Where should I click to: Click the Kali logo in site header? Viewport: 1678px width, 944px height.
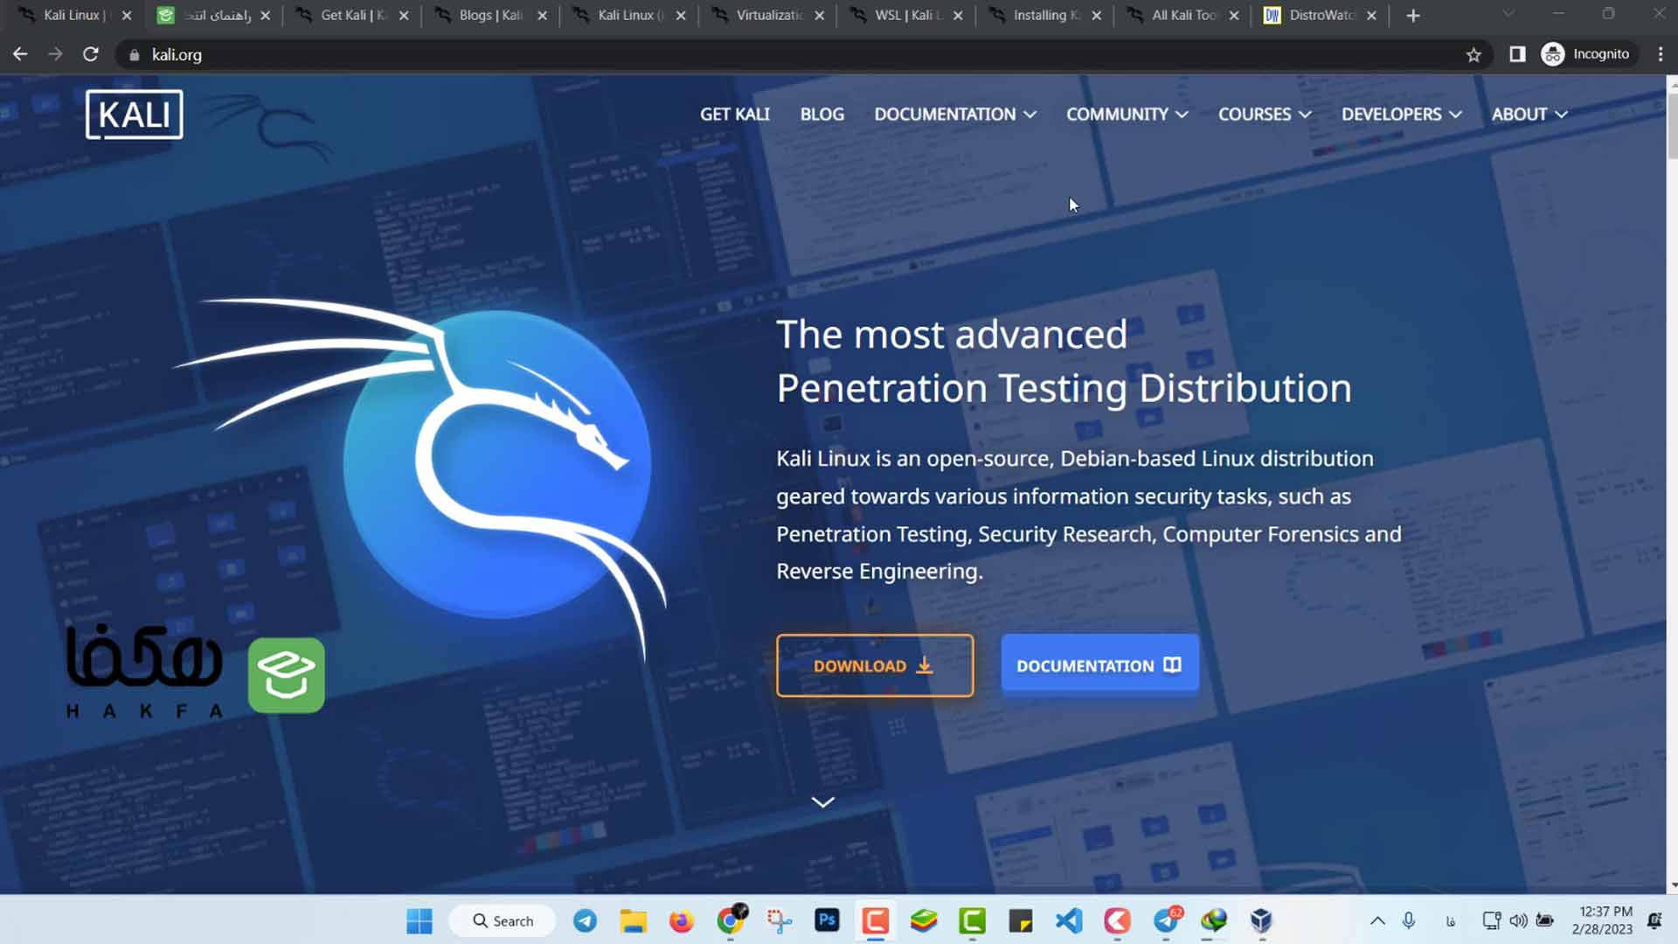134,115
